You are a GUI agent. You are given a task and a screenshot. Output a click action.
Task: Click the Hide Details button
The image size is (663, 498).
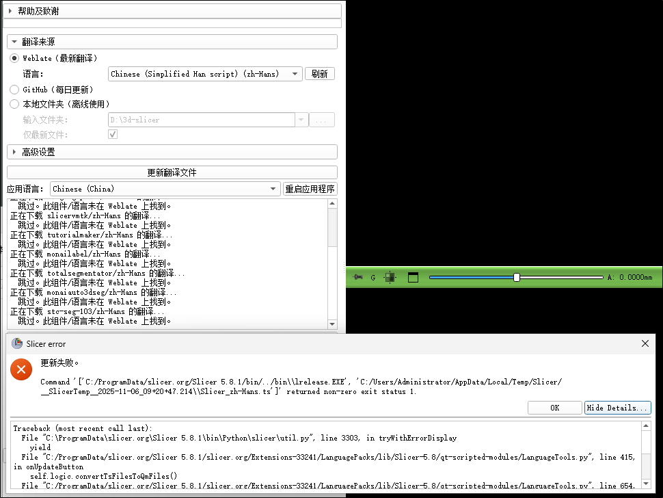click(617, 408)
